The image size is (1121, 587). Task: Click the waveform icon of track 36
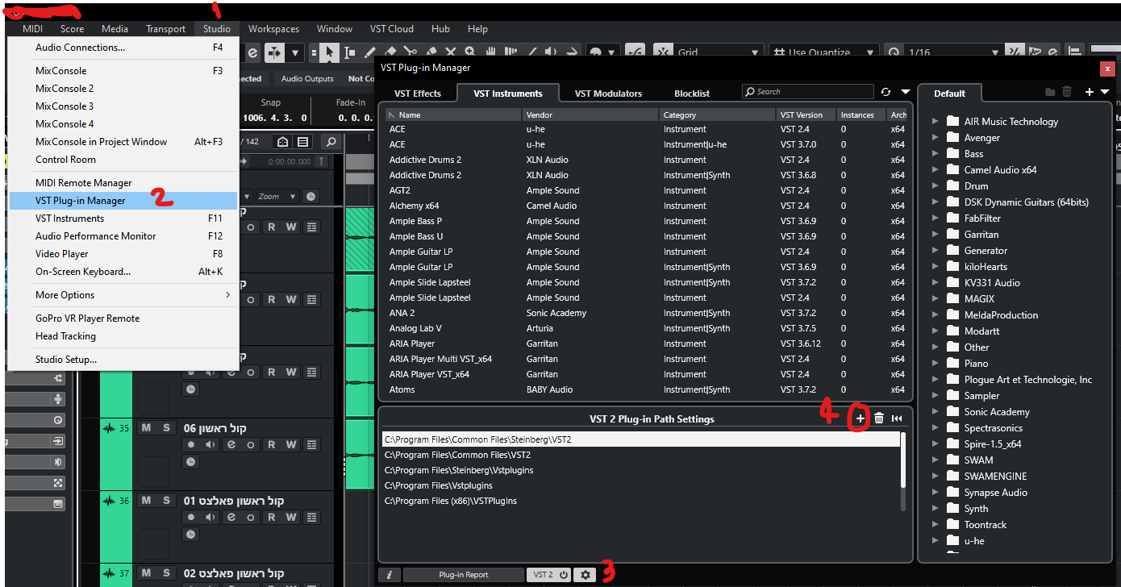click(109, 501)
